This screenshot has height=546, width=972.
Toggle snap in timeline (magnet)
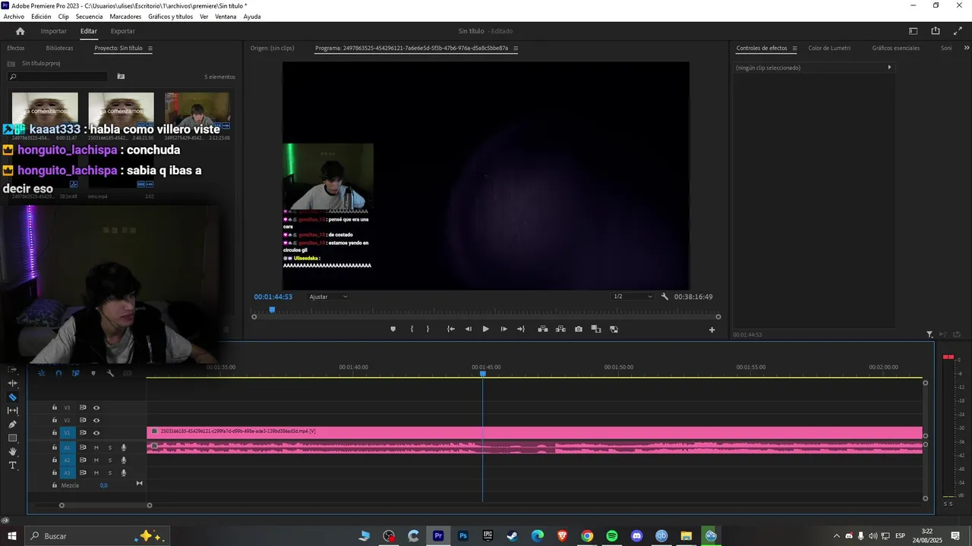pos(58,373)
